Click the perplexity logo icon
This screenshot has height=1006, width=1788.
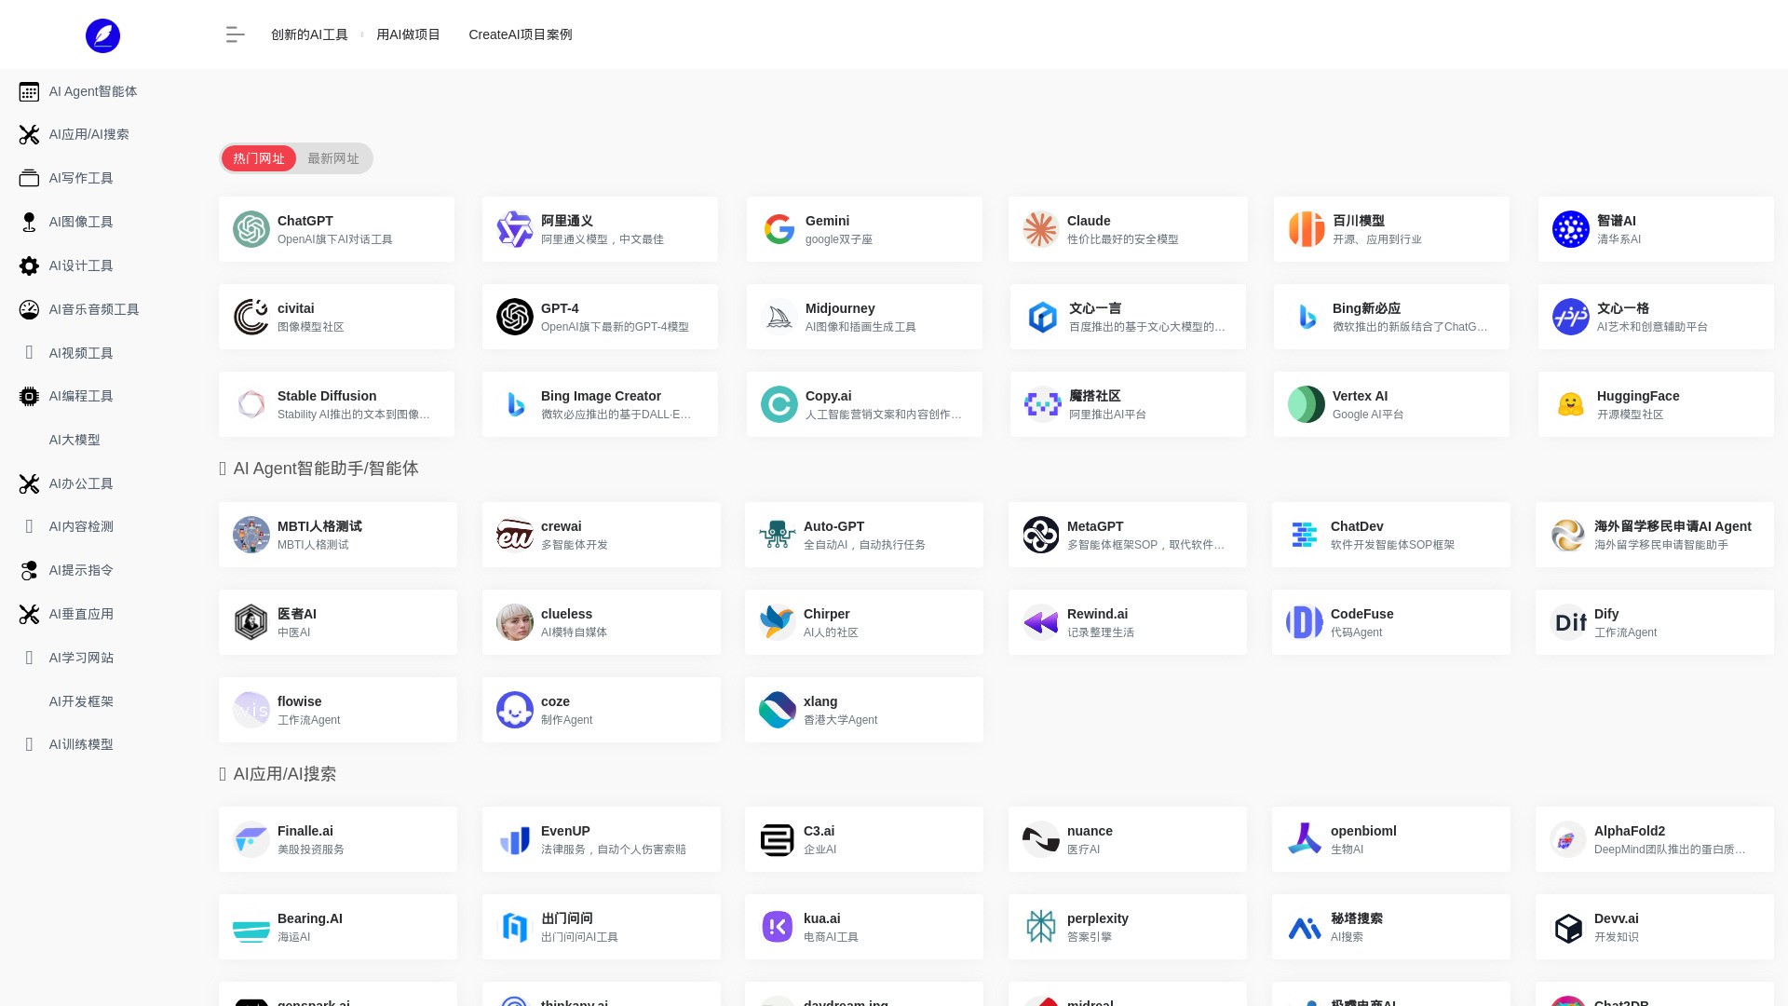point(1040,927)
